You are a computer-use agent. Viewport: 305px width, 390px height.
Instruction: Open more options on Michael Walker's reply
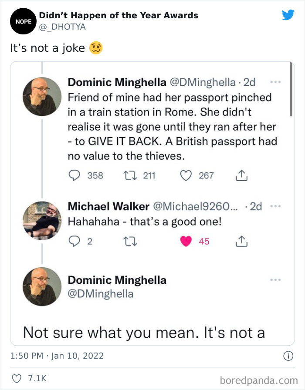[x=275, y=206]
